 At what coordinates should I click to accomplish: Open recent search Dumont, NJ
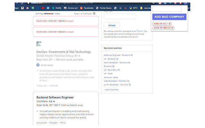[x=109, y=66]
